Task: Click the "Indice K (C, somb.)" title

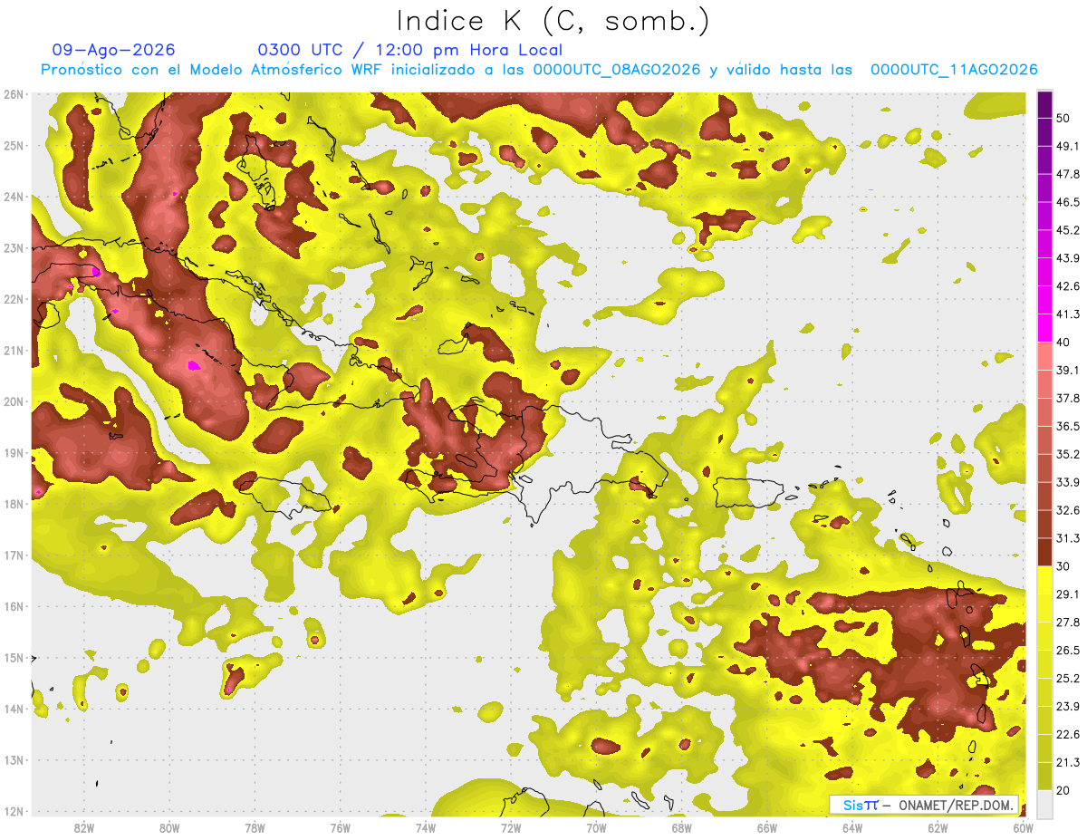Action: [553, 21]
